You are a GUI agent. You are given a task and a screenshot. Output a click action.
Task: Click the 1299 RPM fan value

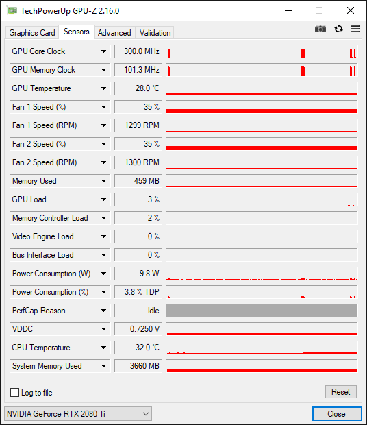point(138,125)
